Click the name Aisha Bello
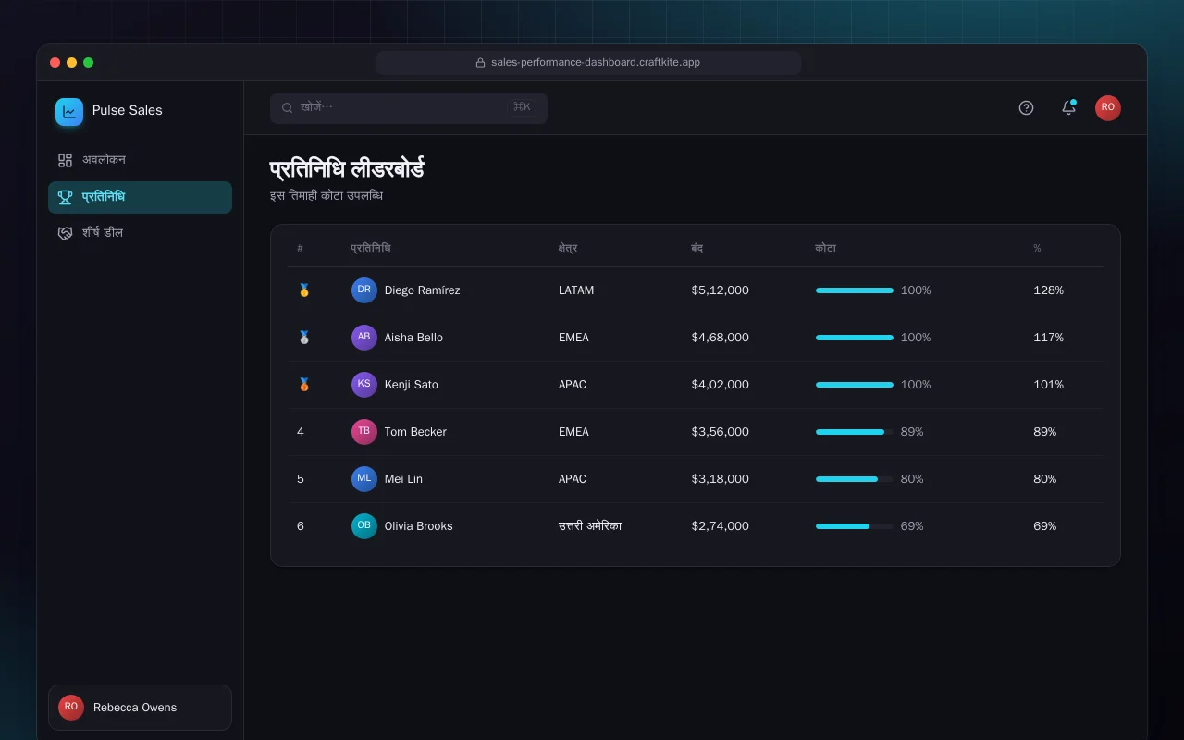Viewport: 1184px width, 740px height. (x=413, y=338)
